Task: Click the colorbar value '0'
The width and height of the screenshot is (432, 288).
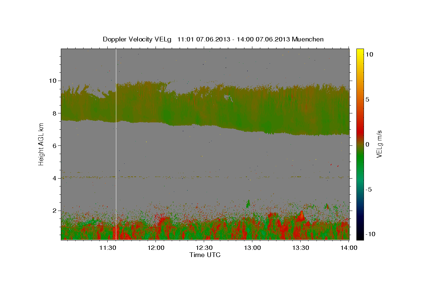Action: (x=368, y=144)
